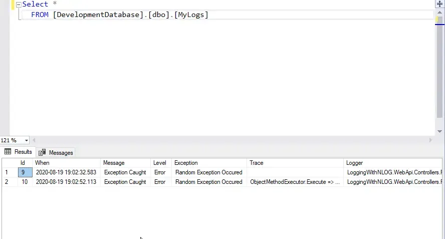Click the Logger cell in row 1
445x239 pixels.
393,172
